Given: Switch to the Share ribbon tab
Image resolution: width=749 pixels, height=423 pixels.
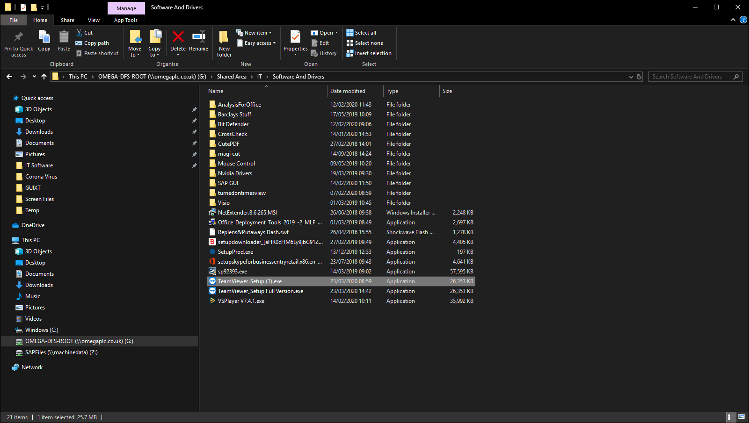Looking at the screenshot, I should point(67,20).
